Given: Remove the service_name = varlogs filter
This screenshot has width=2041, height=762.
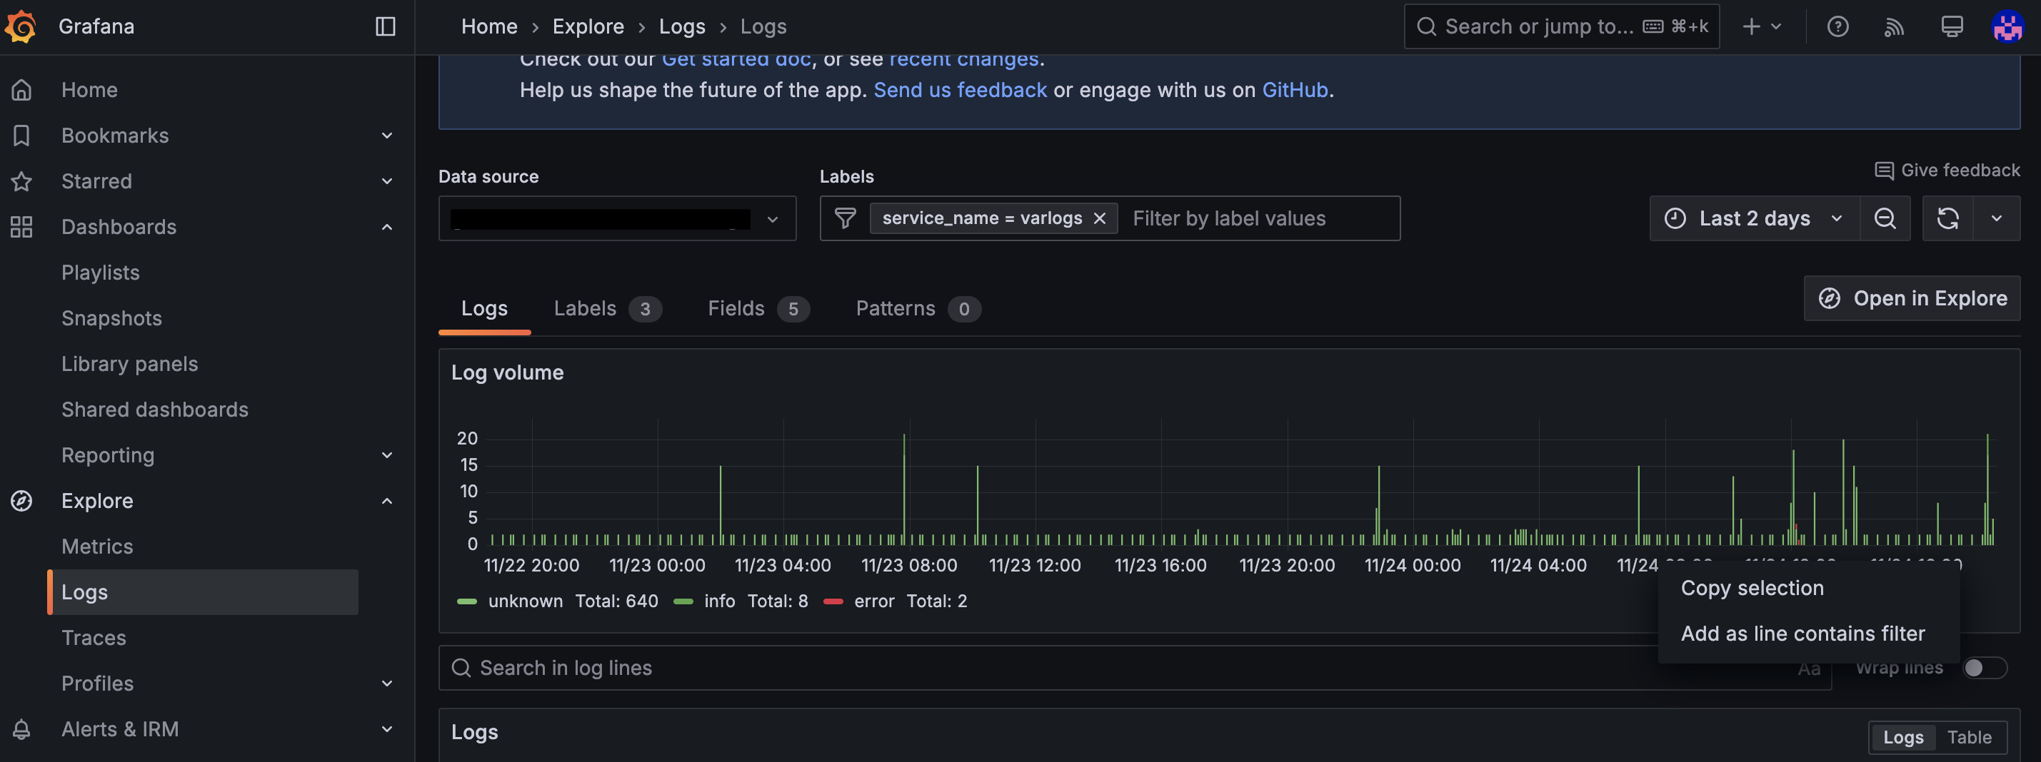Looking at the screenshot, I should (x=1099, y=218).
